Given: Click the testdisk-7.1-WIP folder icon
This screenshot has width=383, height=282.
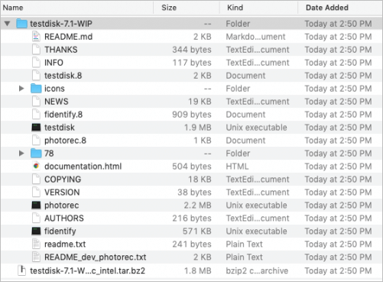Looking at the screenshot, I should [x=21, y=24].
